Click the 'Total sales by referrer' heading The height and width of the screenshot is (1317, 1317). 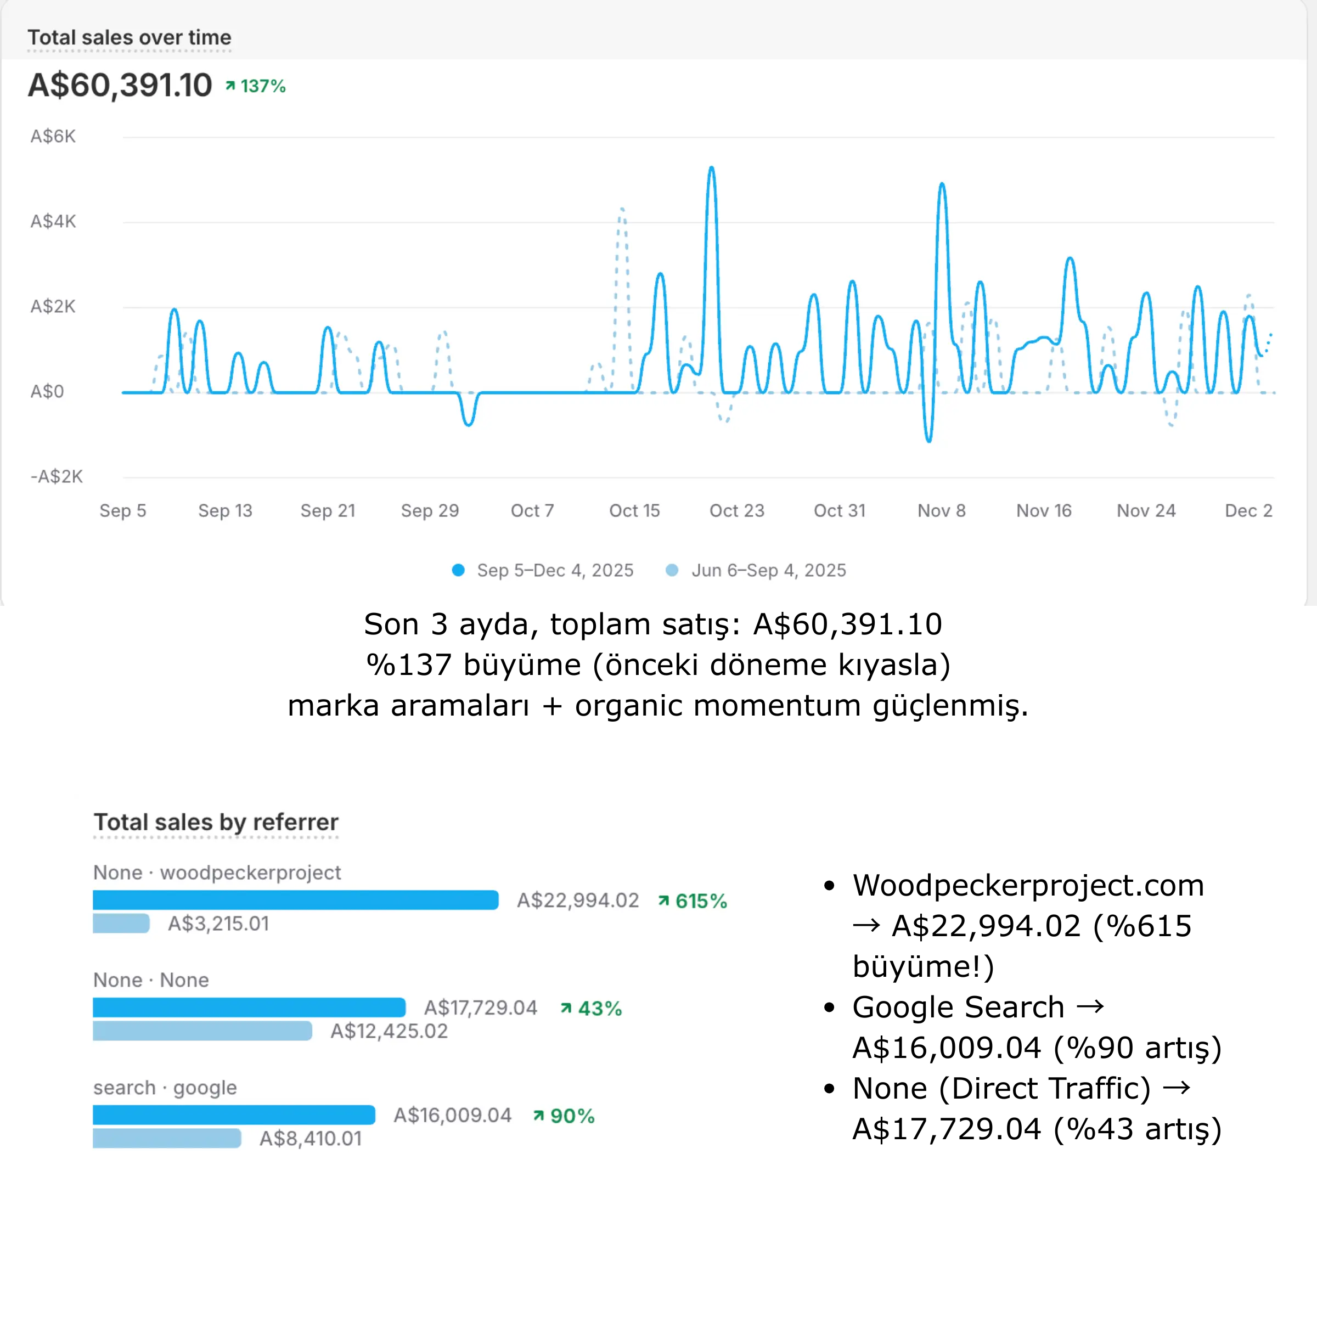point(216,822)
